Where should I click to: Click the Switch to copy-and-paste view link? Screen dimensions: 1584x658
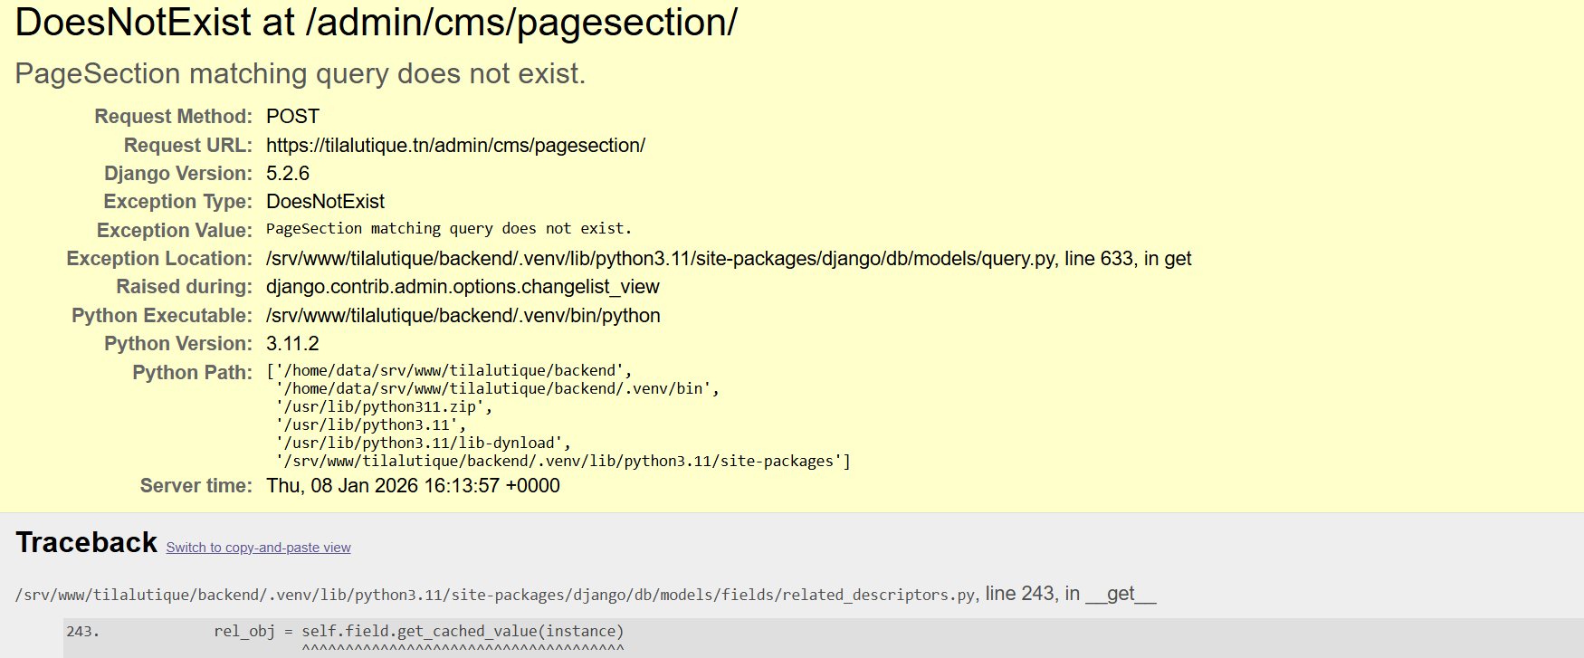click(258, 548)
